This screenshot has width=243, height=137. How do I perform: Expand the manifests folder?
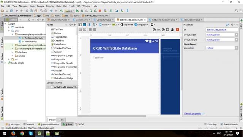(x=9, y=27)
